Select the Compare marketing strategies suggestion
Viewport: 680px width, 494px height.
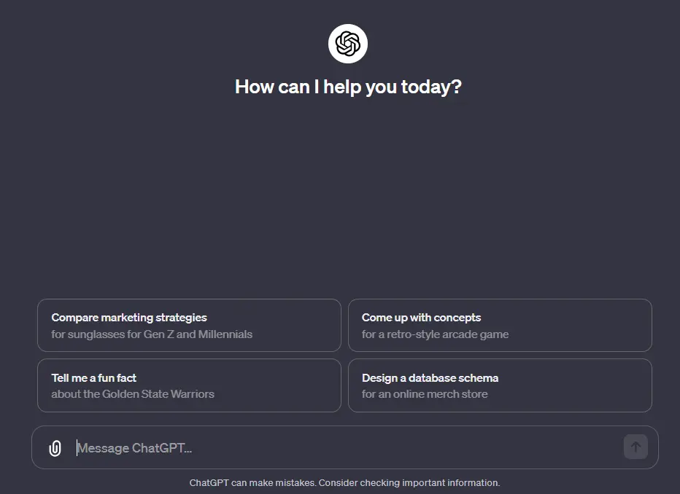(x=189, y=325)
